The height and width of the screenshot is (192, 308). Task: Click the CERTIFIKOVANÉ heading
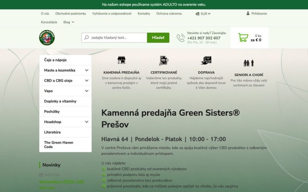click(164, 72)
